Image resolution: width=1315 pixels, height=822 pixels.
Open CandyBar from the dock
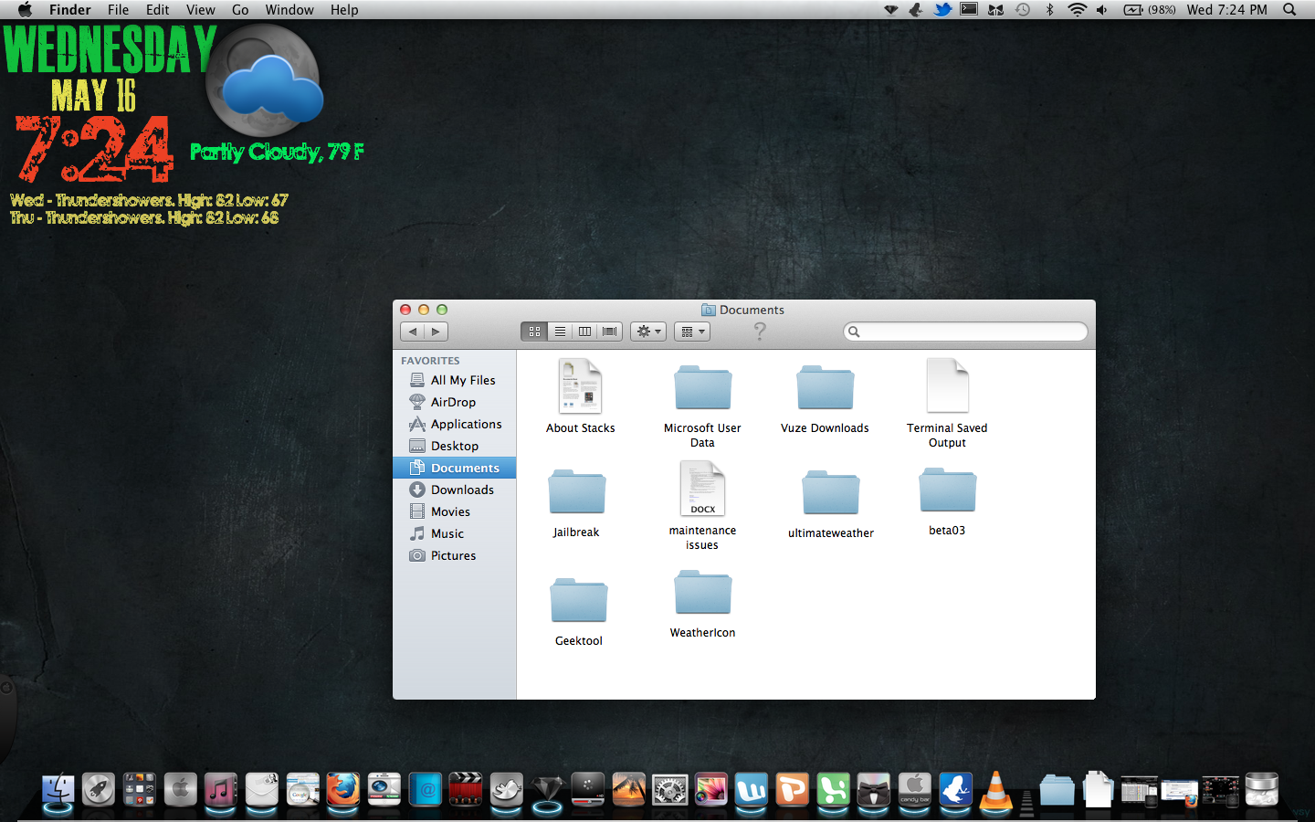click(914, 789)
